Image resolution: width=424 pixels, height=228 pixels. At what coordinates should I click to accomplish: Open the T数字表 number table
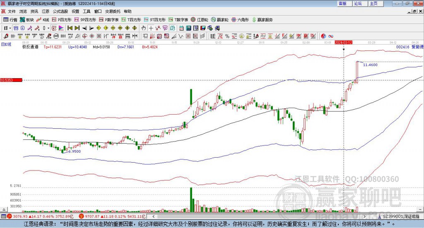click(x=178, y=20)
